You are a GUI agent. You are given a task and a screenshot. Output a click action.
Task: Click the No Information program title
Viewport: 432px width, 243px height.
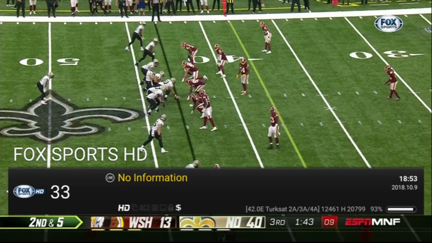(x=153, y=178)
